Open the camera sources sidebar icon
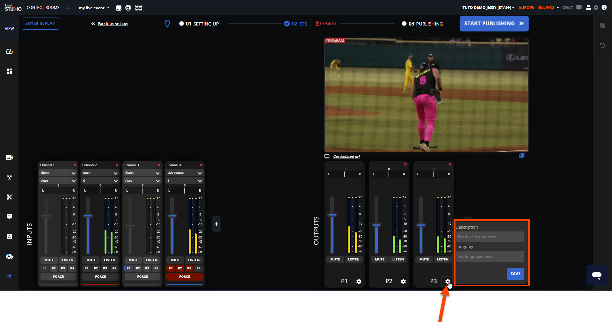Screen dimensions: 612x322 point(9,157)
